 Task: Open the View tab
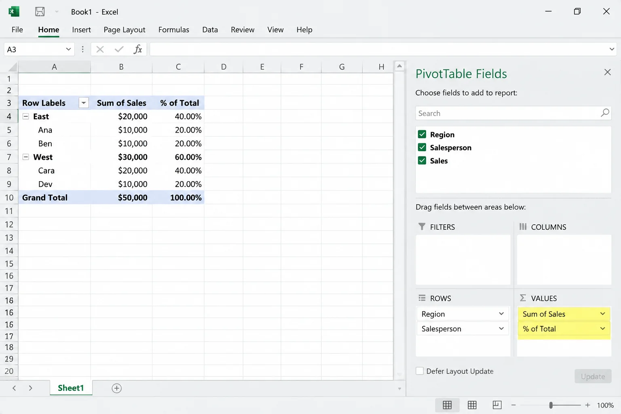pos(275,30)
